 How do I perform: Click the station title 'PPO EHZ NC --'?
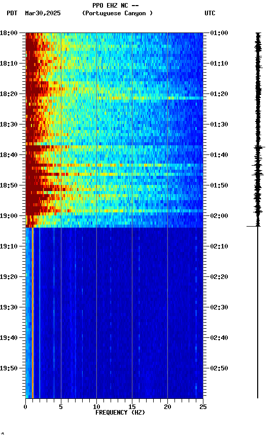[116, 5]
